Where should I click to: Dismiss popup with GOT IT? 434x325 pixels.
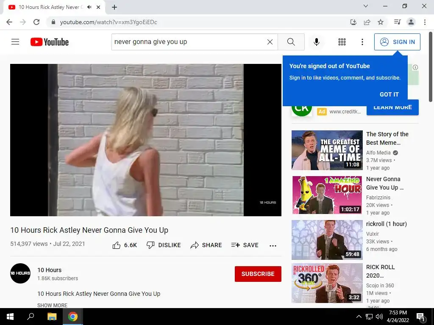(389, 94)
